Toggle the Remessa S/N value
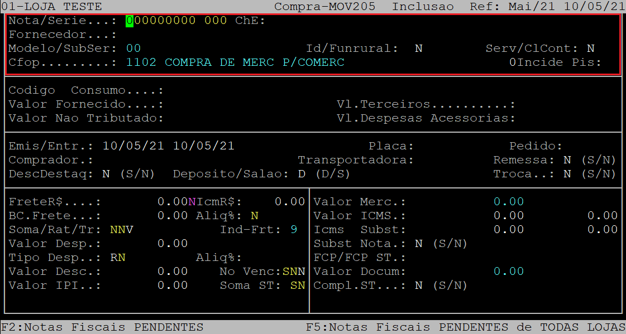Image resolution: width=626 pixels, height=334 pixels. point(567,160)
